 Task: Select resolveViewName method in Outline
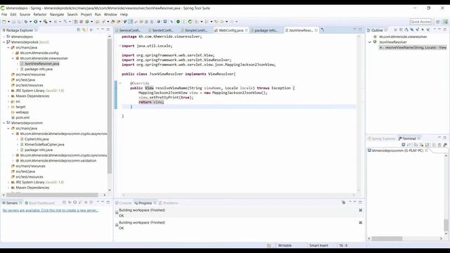tap(413, 48)
